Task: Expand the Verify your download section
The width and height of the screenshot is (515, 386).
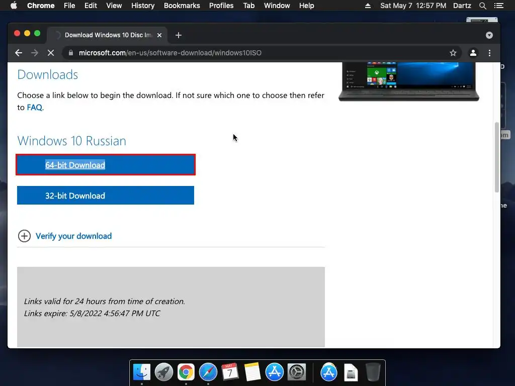Action: tap(24, 236)
